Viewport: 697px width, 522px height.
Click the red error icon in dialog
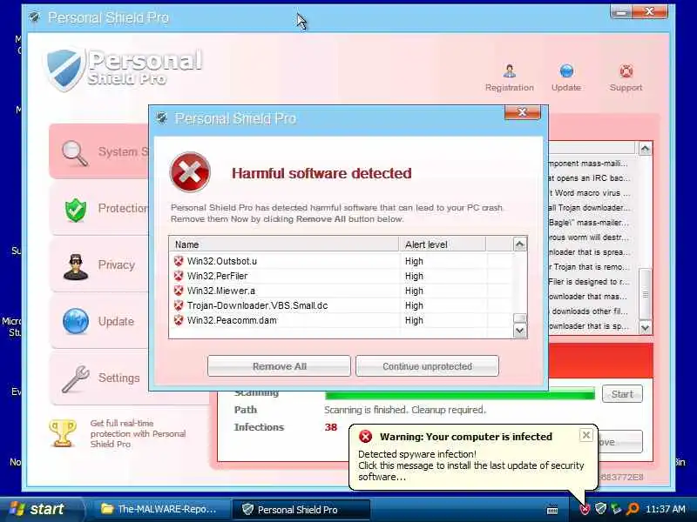pos(190,172)
